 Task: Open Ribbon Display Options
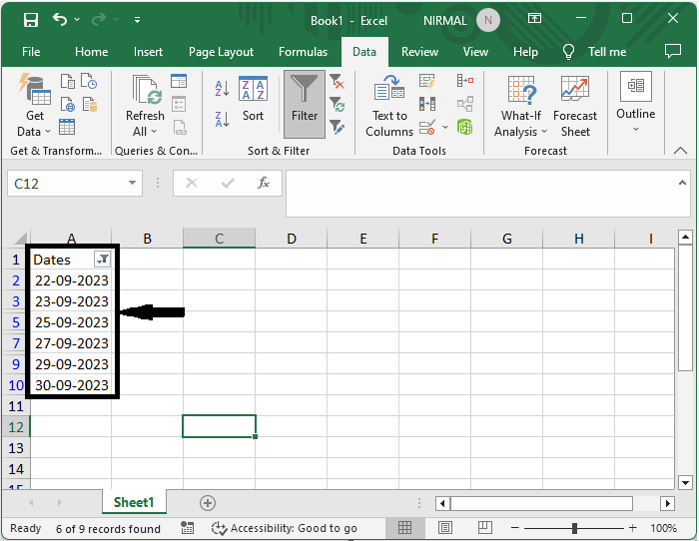(534, 19)
